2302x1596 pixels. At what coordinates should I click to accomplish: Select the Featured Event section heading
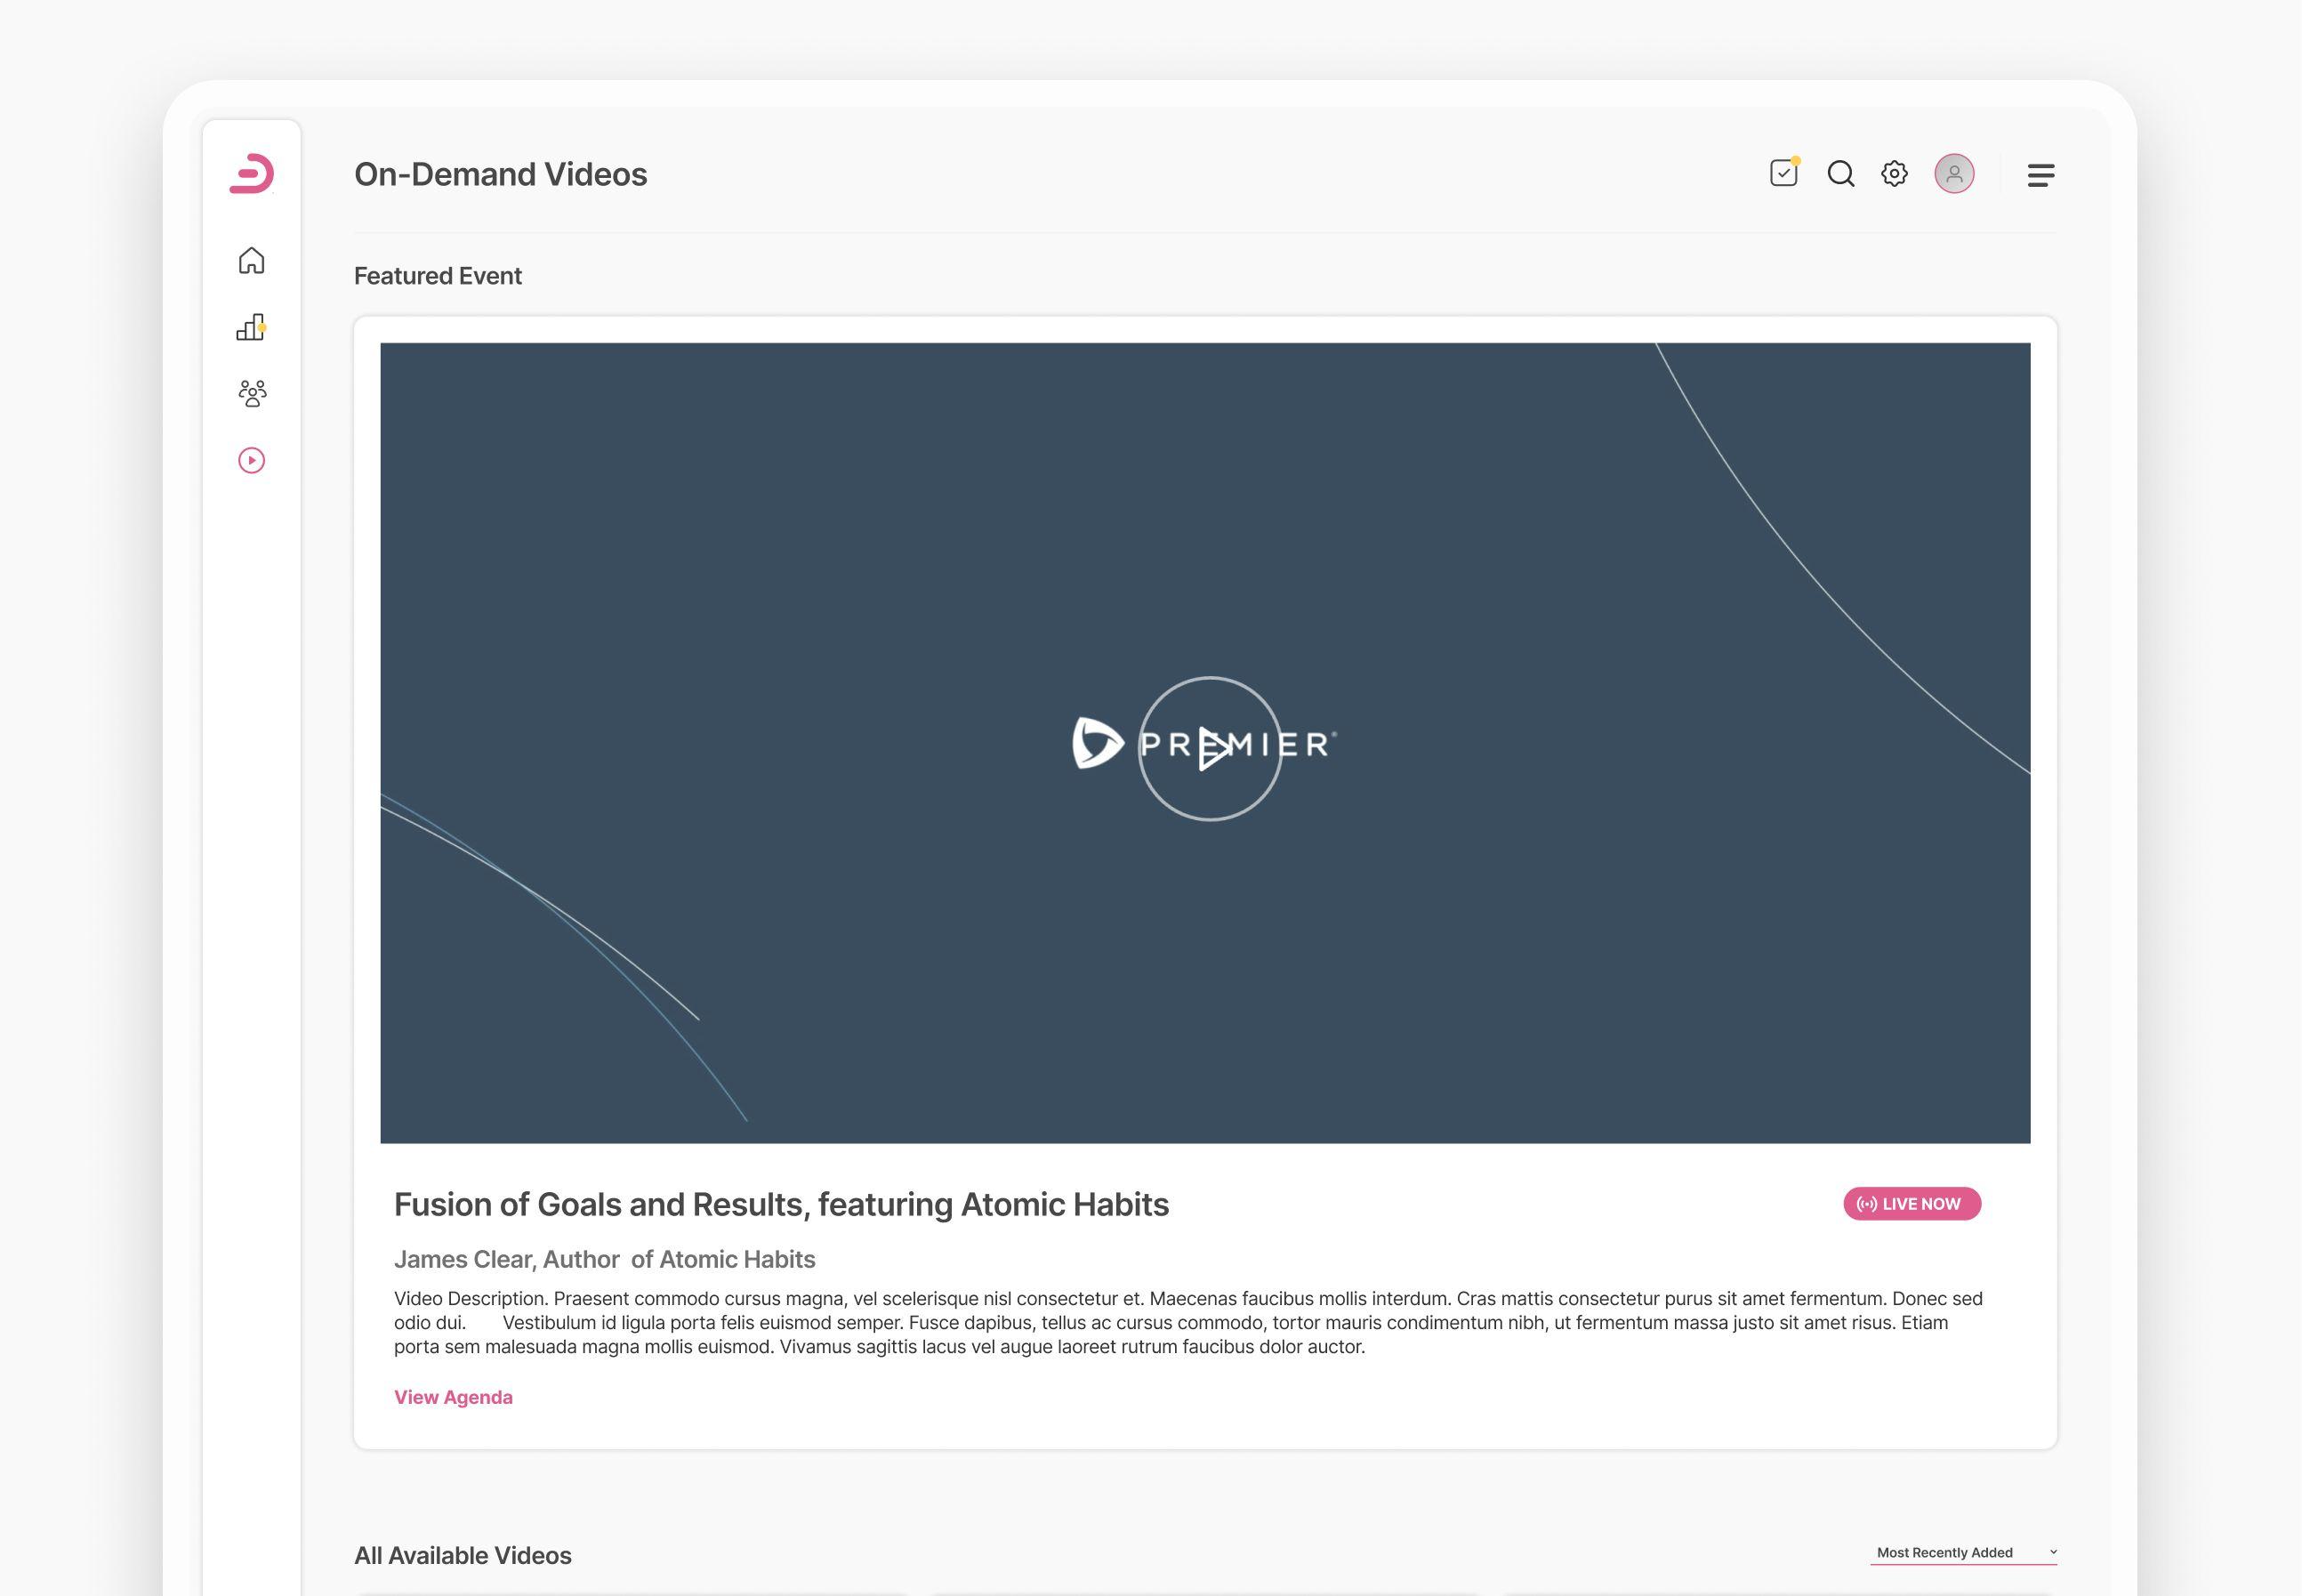pyautogui.click(x=438, y=276)
